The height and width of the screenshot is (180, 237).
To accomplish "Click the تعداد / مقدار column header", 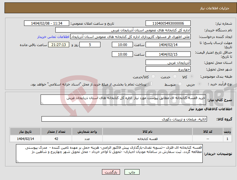I will (x=56, y=132).
